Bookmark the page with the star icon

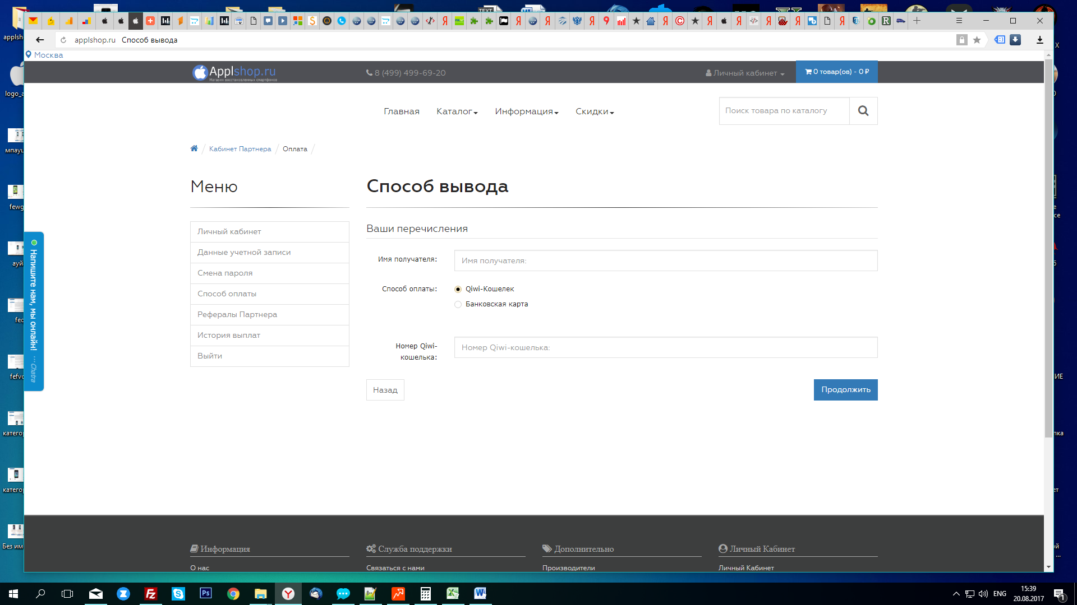tap(977, 40)
